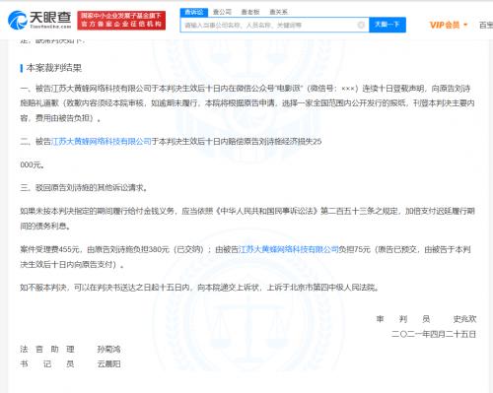Switch to the 查公司 tab
Screen dimensions: 493x393
[222, 12]
